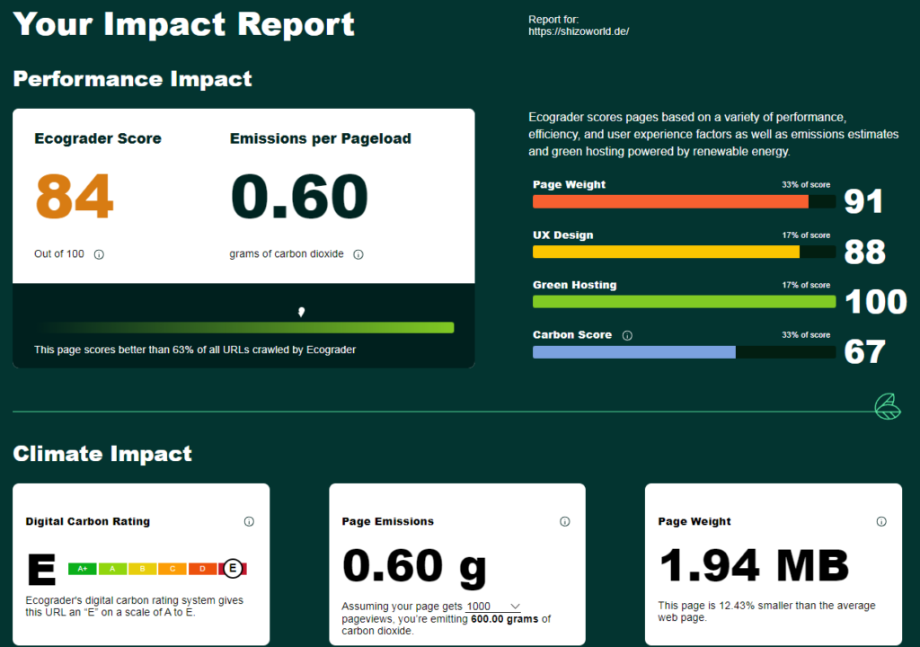Click '17% of score' label above Green Hosting bar

(806, 285)
